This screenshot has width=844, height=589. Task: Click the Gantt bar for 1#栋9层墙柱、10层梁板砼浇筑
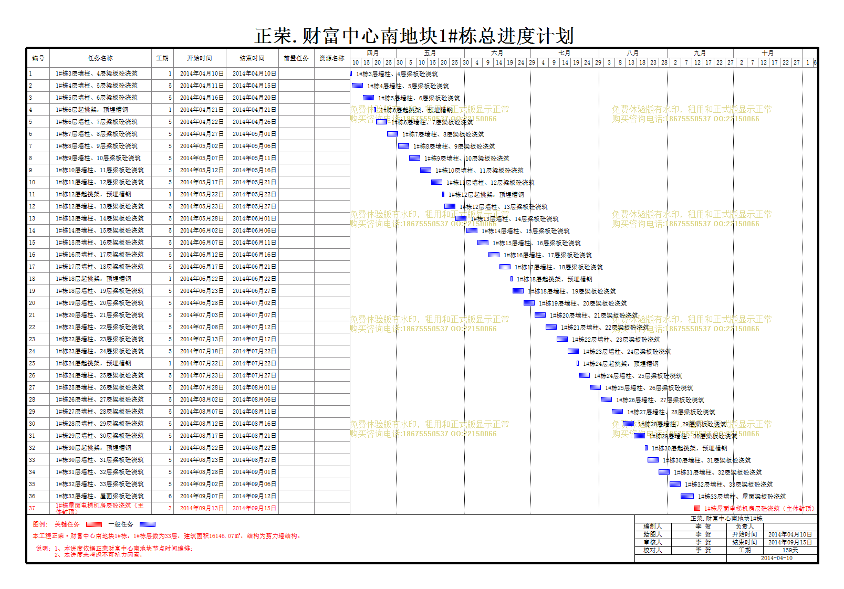tap(414, 158)
